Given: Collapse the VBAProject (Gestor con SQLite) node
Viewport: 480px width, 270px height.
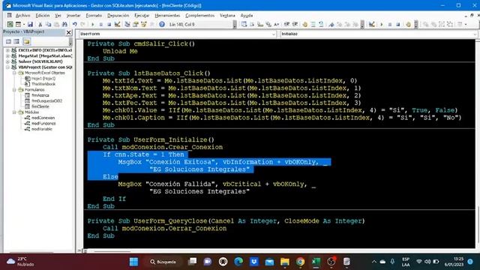Looking at the screenshot, I should pyautogui.click(x=7, y=67).
